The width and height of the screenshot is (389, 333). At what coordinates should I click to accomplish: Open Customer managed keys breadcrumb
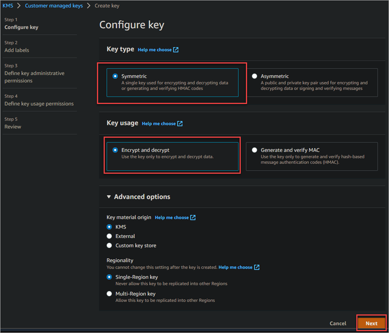(54, 6)
